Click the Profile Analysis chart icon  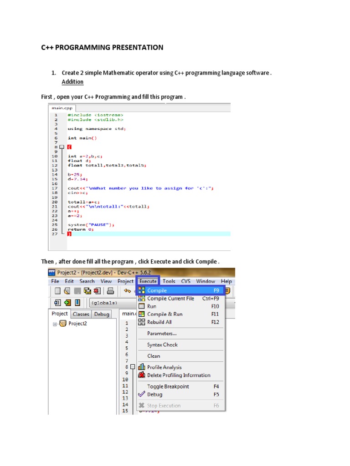[x=142, y=367]
